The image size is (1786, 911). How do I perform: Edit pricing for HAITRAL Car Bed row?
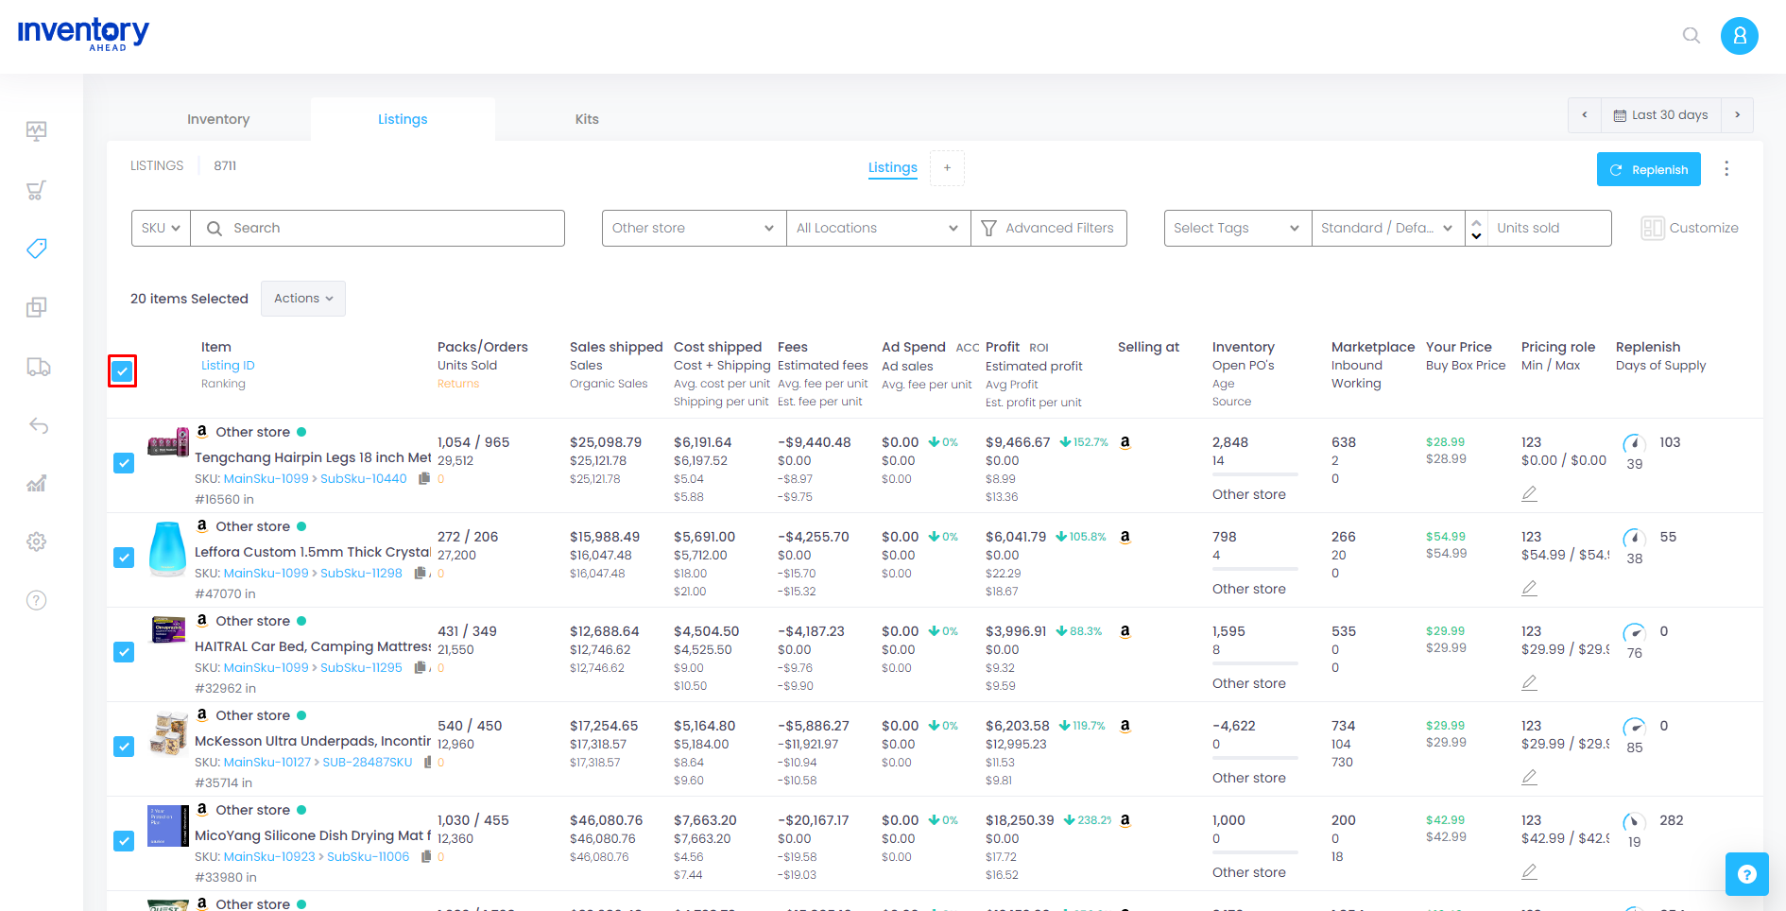tap(1529, 682)
